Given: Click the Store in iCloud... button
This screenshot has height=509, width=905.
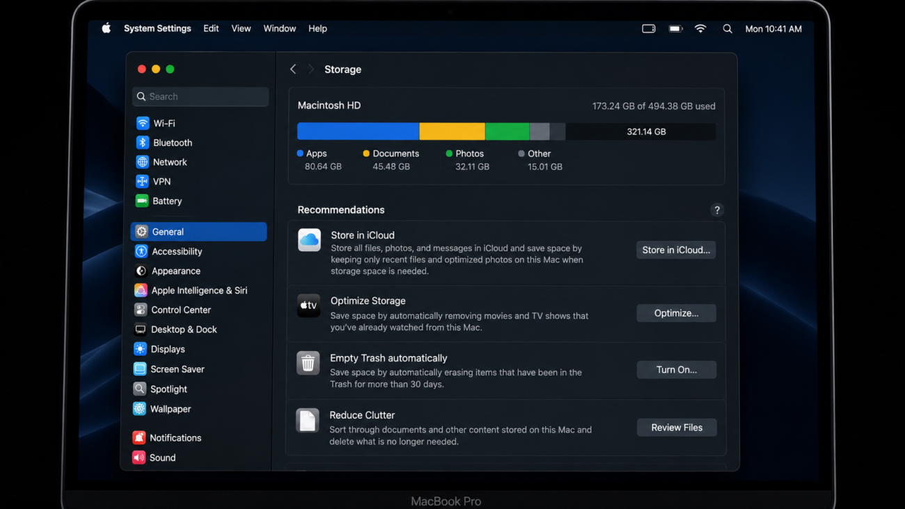Looking at the screenshot, I should 676,250.
